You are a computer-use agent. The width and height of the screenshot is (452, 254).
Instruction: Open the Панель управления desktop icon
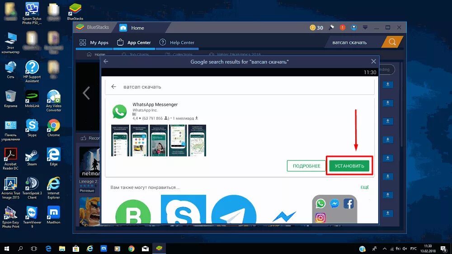(x=11, y=130)
